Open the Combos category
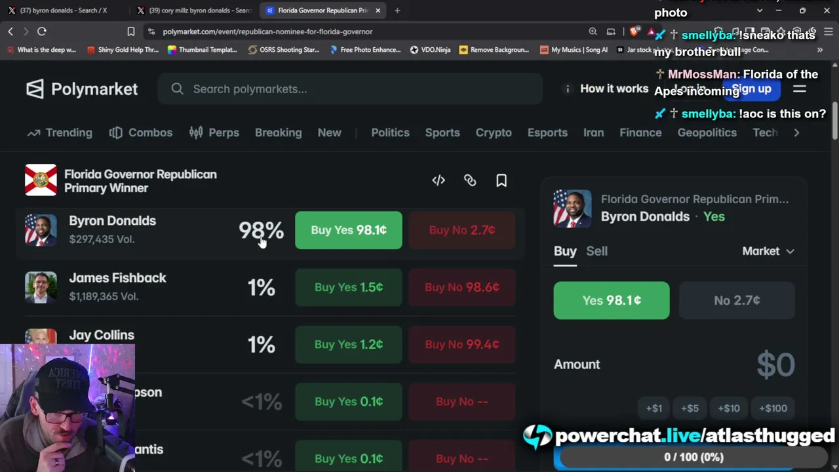Viewport: 839px width, 472px height. coord(141,132)
